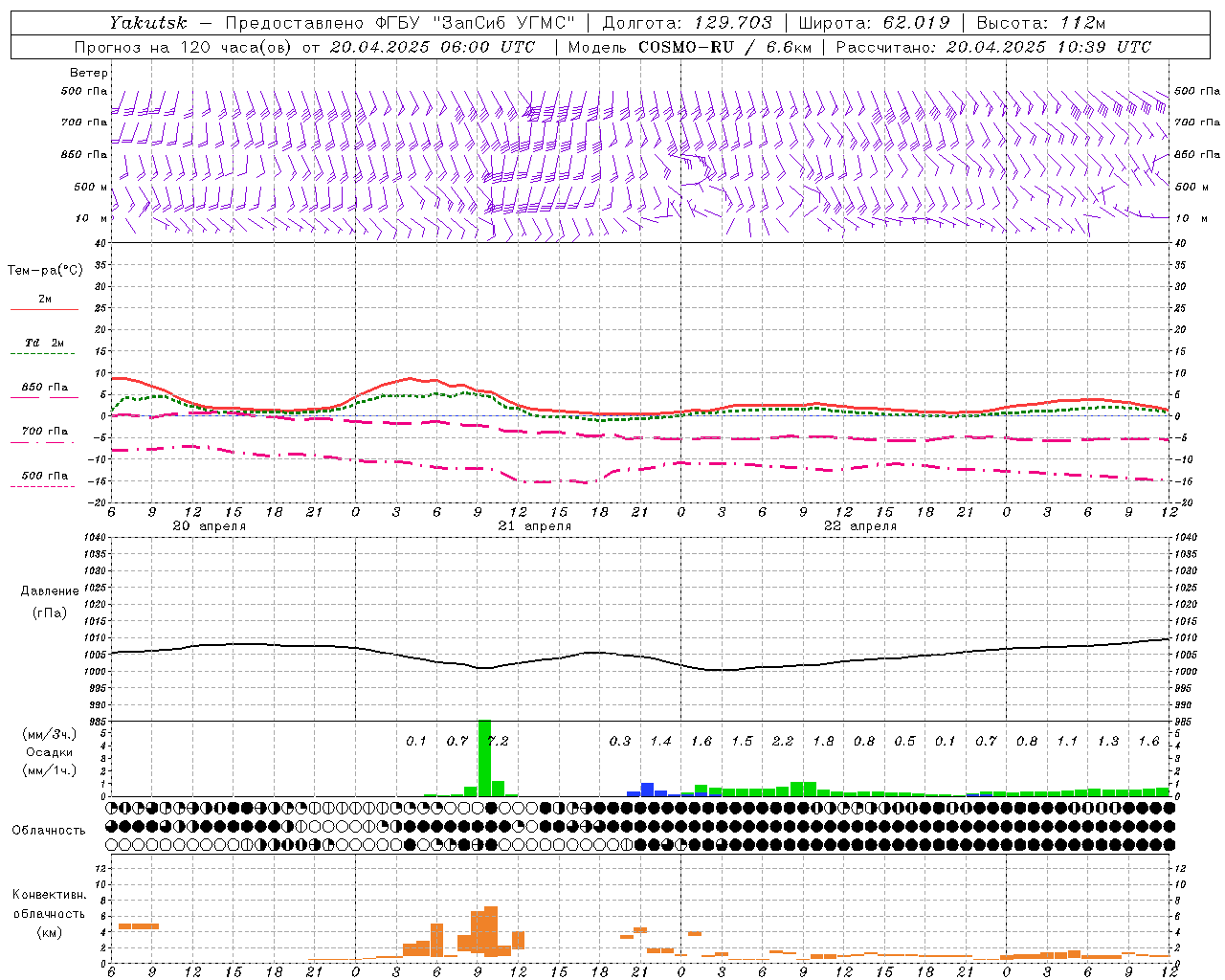
Task: Click the 1.1 precipitation total value
Action: pyautogui.click(x=1067, y=741)
